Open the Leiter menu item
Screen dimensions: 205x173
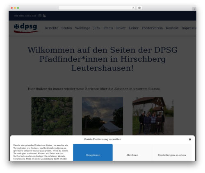[134, 28]
